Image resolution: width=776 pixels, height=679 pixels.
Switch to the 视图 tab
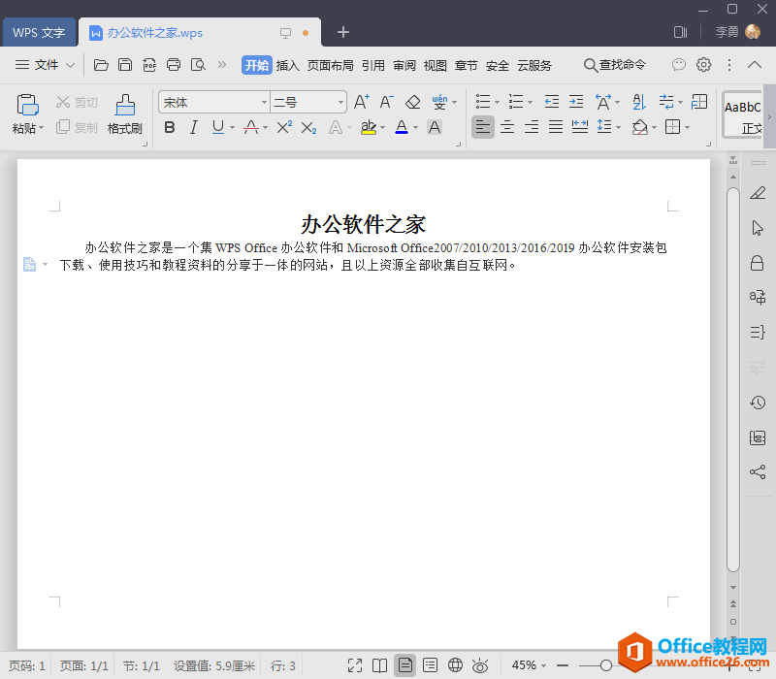click(435, 65)
